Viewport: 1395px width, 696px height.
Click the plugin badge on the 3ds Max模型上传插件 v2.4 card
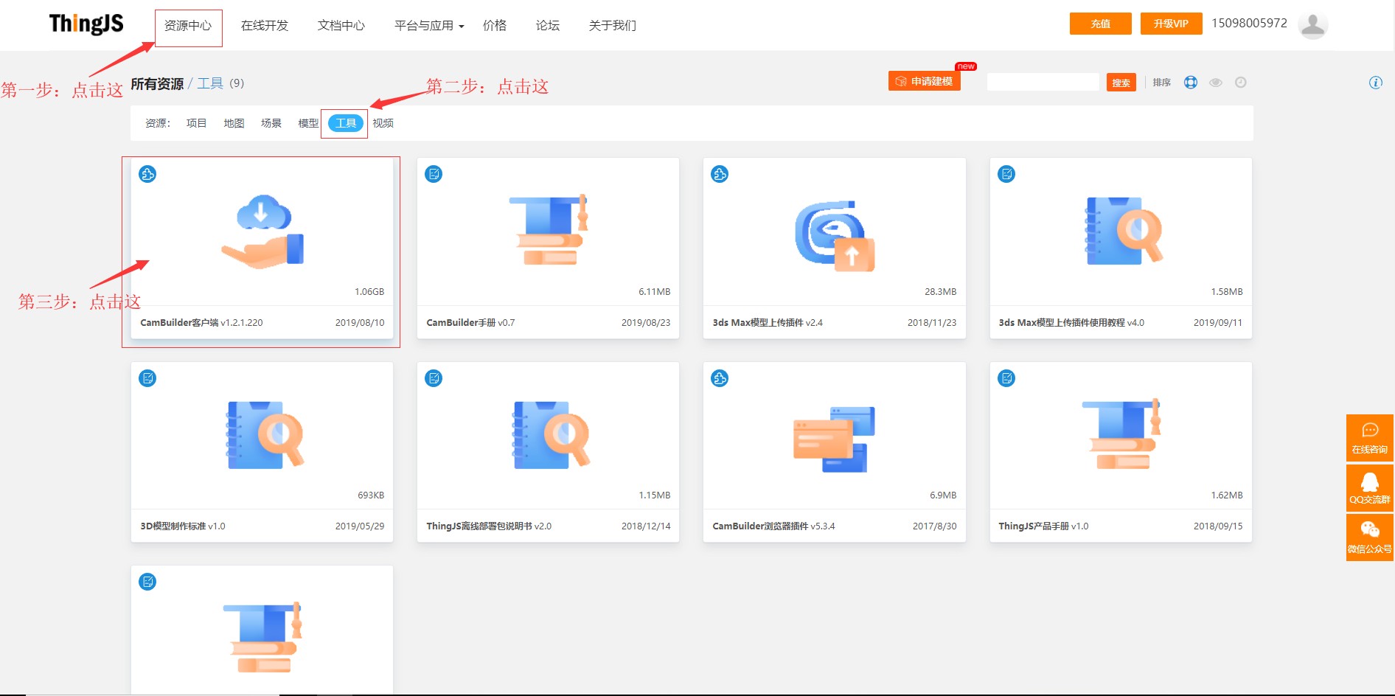720,174
